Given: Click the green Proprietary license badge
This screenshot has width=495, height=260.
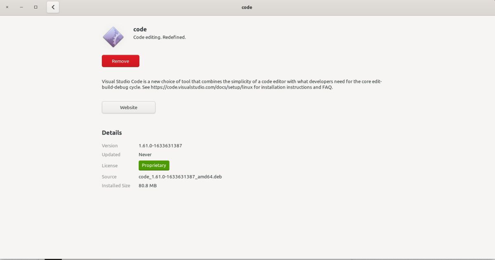Looking at the screenshot, I should click(154, 165).
